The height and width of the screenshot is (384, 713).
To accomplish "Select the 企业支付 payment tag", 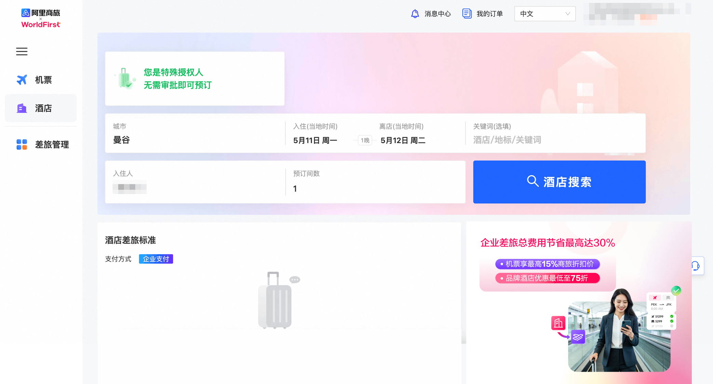I will (x=156, y=259).
